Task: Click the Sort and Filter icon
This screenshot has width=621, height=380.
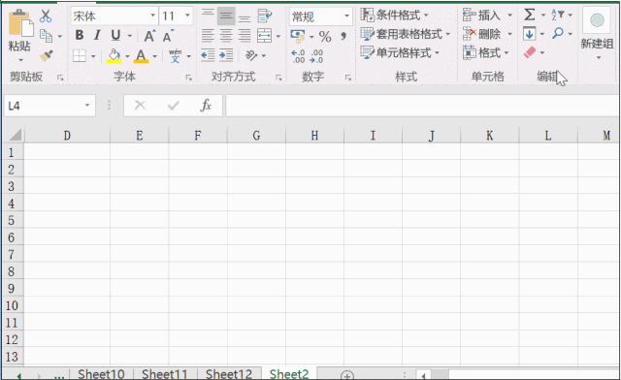Action: coord(558,16)
